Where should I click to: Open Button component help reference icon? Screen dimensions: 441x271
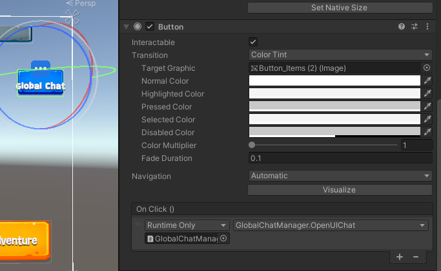(x=402, y=26)
